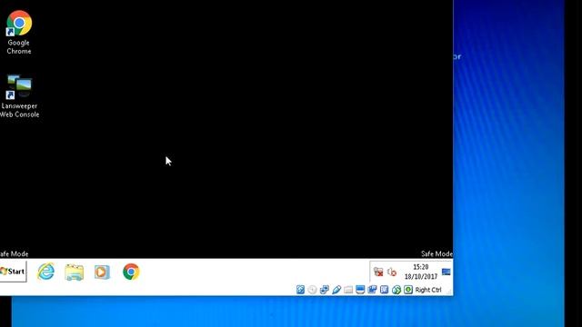Click the VirtualBox mouse integration indicator
Screen dimensions: 582x327
396,290
